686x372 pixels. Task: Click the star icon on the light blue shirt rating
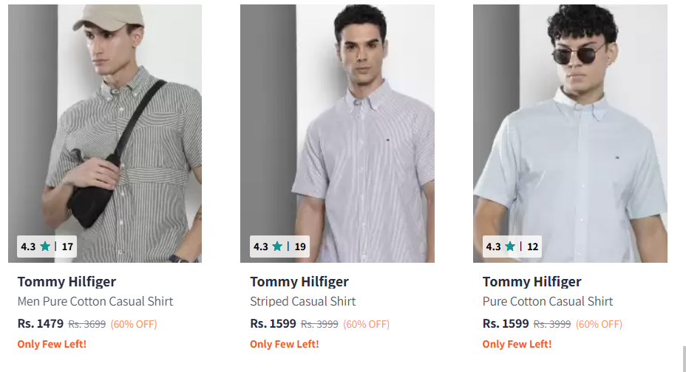[510, 247]
